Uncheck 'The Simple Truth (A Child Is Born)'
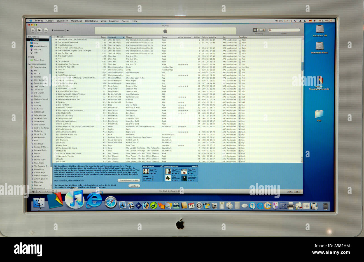 (x=56, y=40)
